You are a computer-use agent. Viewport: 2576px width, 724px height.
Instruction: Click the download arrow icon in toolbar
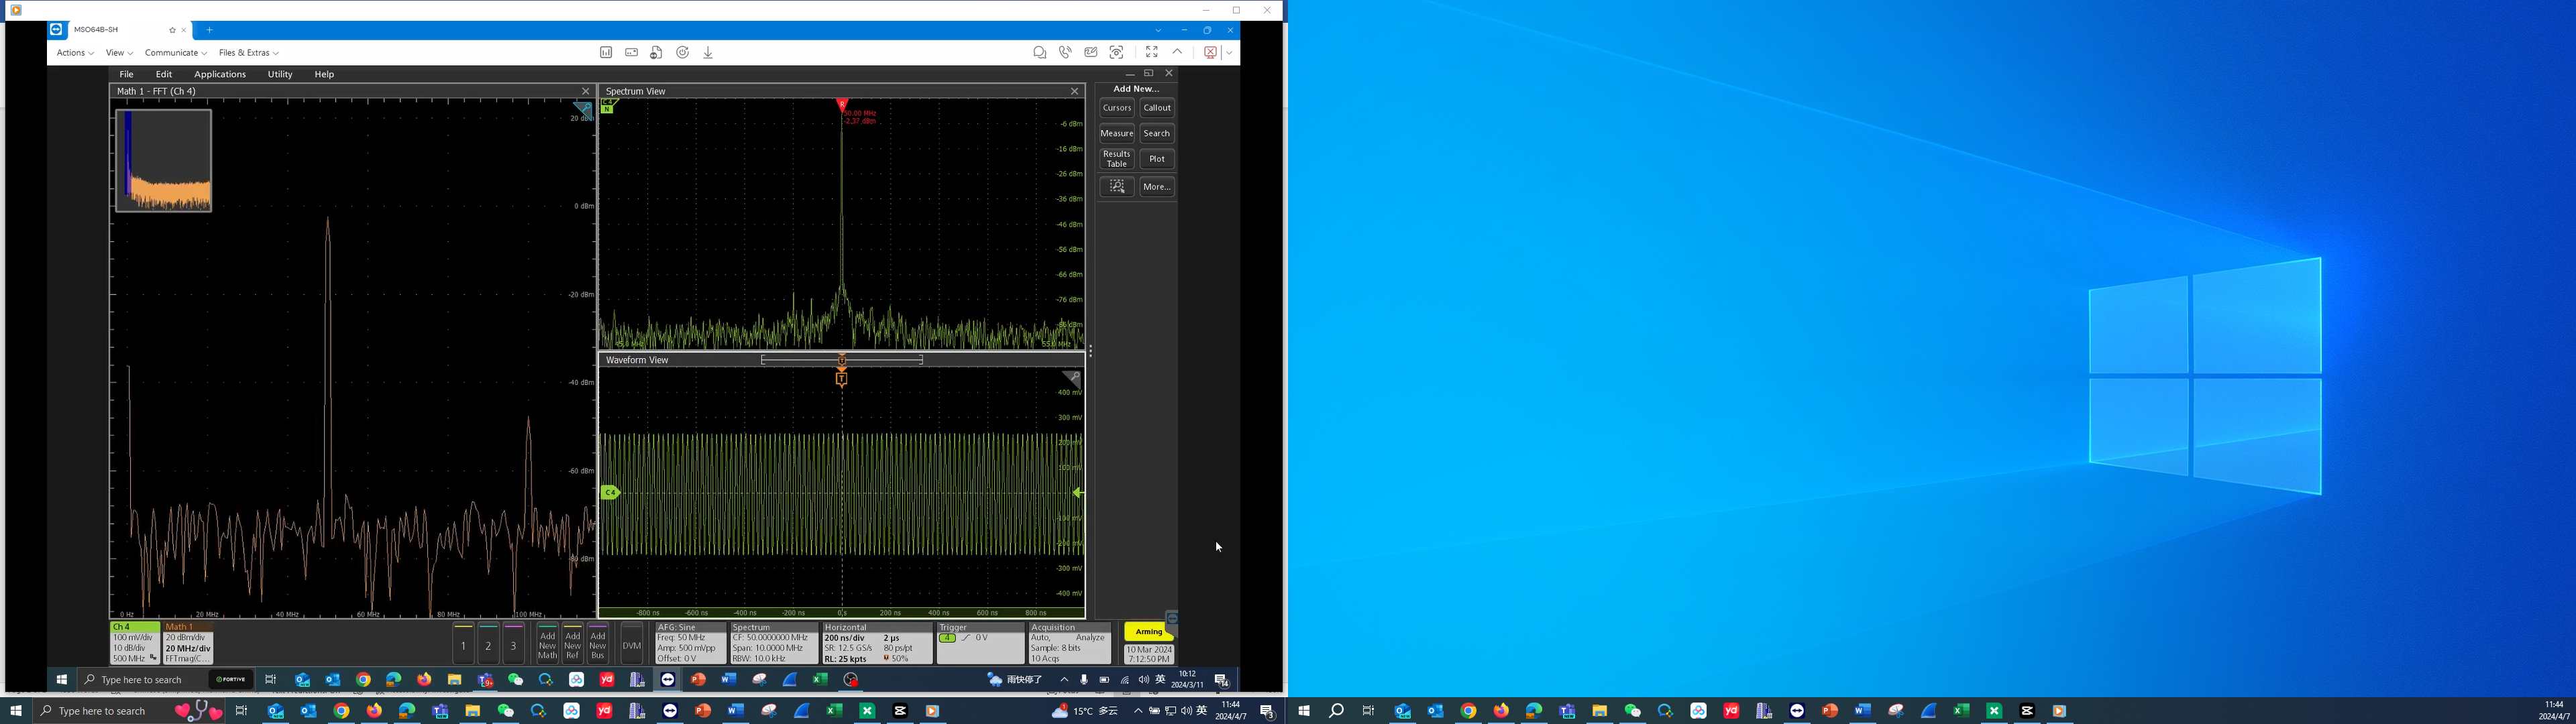coord(708,53)
